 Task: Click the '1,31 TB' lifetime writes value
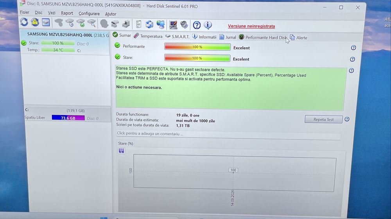pos(183,126)
